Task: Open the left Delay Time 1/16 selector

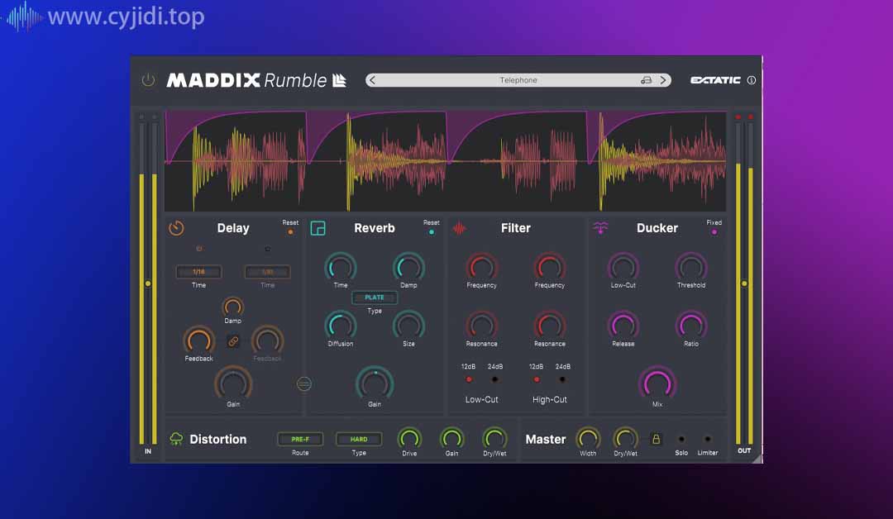Action: [x=198, y=272]
